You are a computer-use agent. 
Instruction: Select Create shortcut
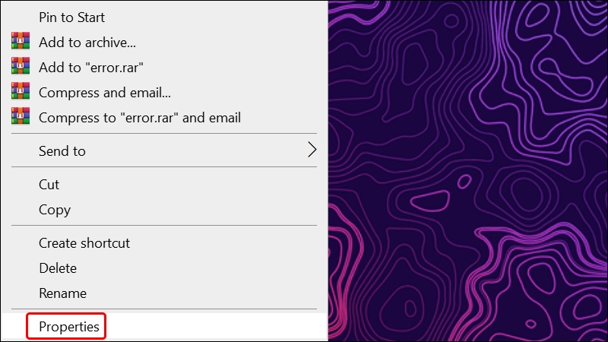click(x=84, y=242)
